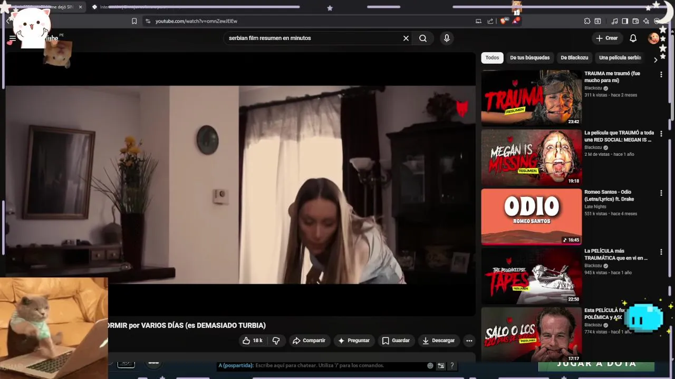This screenshot has width=675, height=379.
Task: Clear the YouTube search text
Action: pos(406,38)
